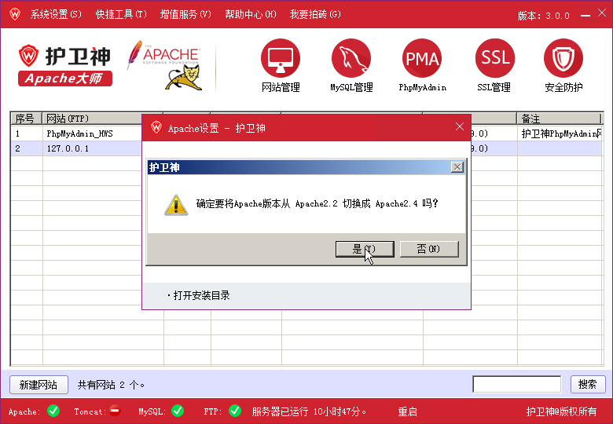Click the MySQL: label in status bar
The width and height of the screenshot is (613, 424).
152,411
